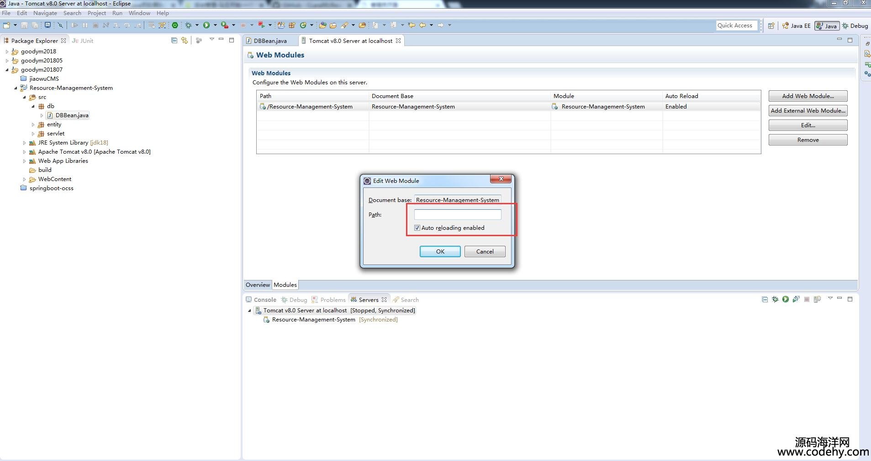Switch to the Console view tab

[x=261, y=300]
